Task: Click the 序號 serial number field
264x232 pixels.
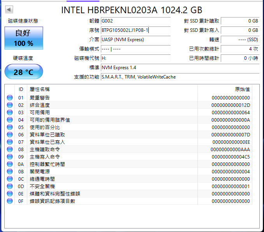Action: click(136, 30)
